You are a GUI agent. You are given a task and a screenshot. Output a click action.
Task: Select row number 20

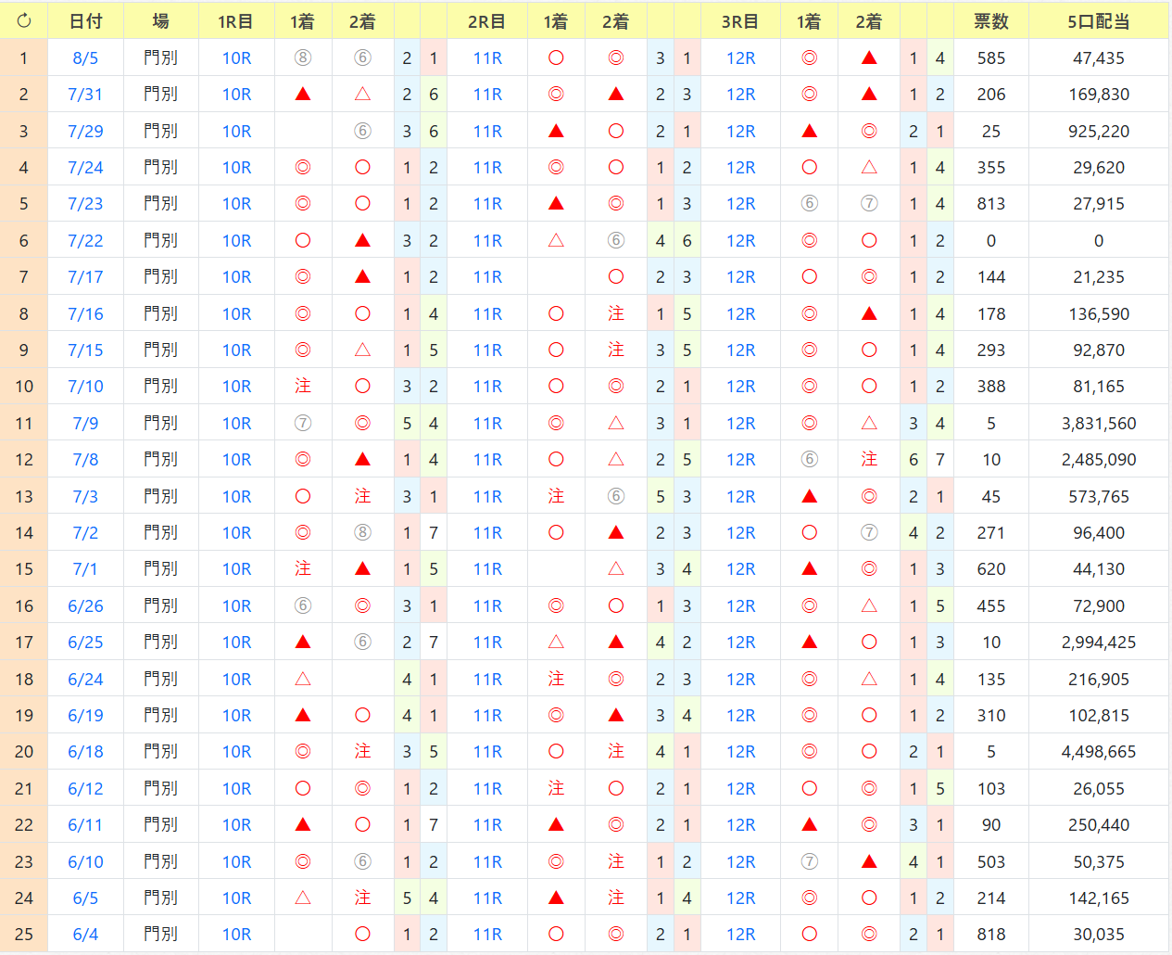(24, 752)
